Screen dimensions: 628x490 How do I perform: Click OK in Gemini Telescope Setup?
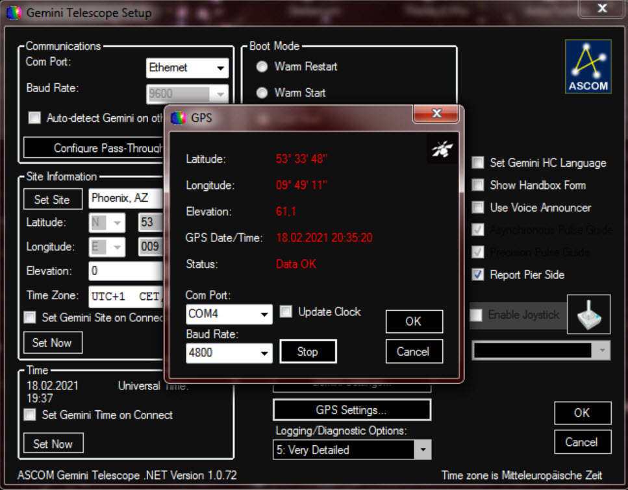click(583, 413)
